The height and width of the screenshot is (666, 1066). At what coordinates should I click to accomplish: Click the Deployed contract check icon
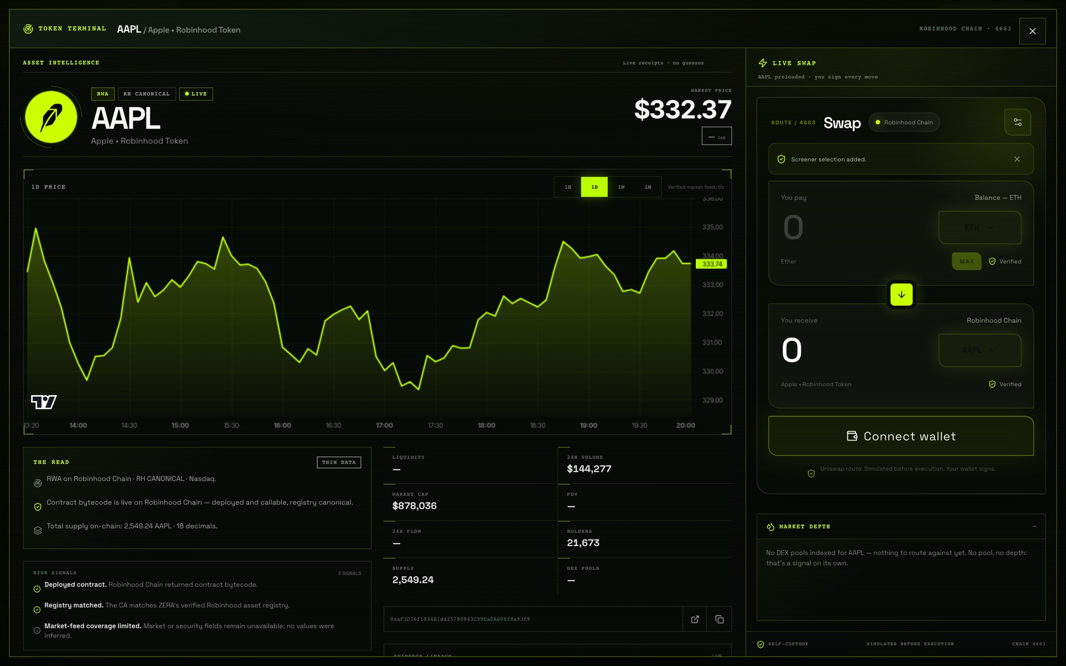point(37,589)
